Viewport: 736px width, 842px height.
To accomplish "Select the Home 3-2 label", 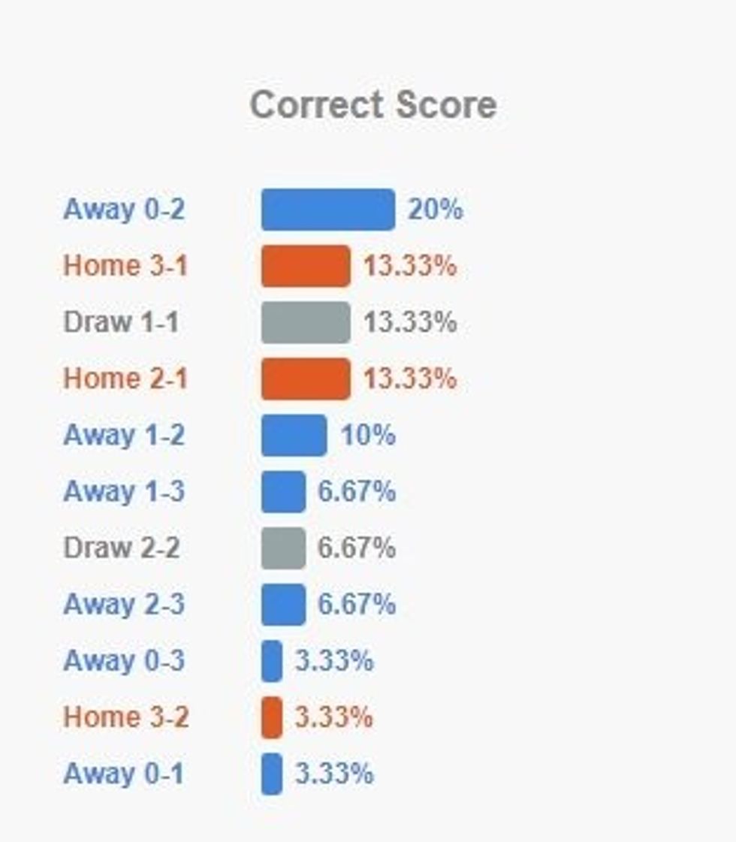I will [126, 717].
